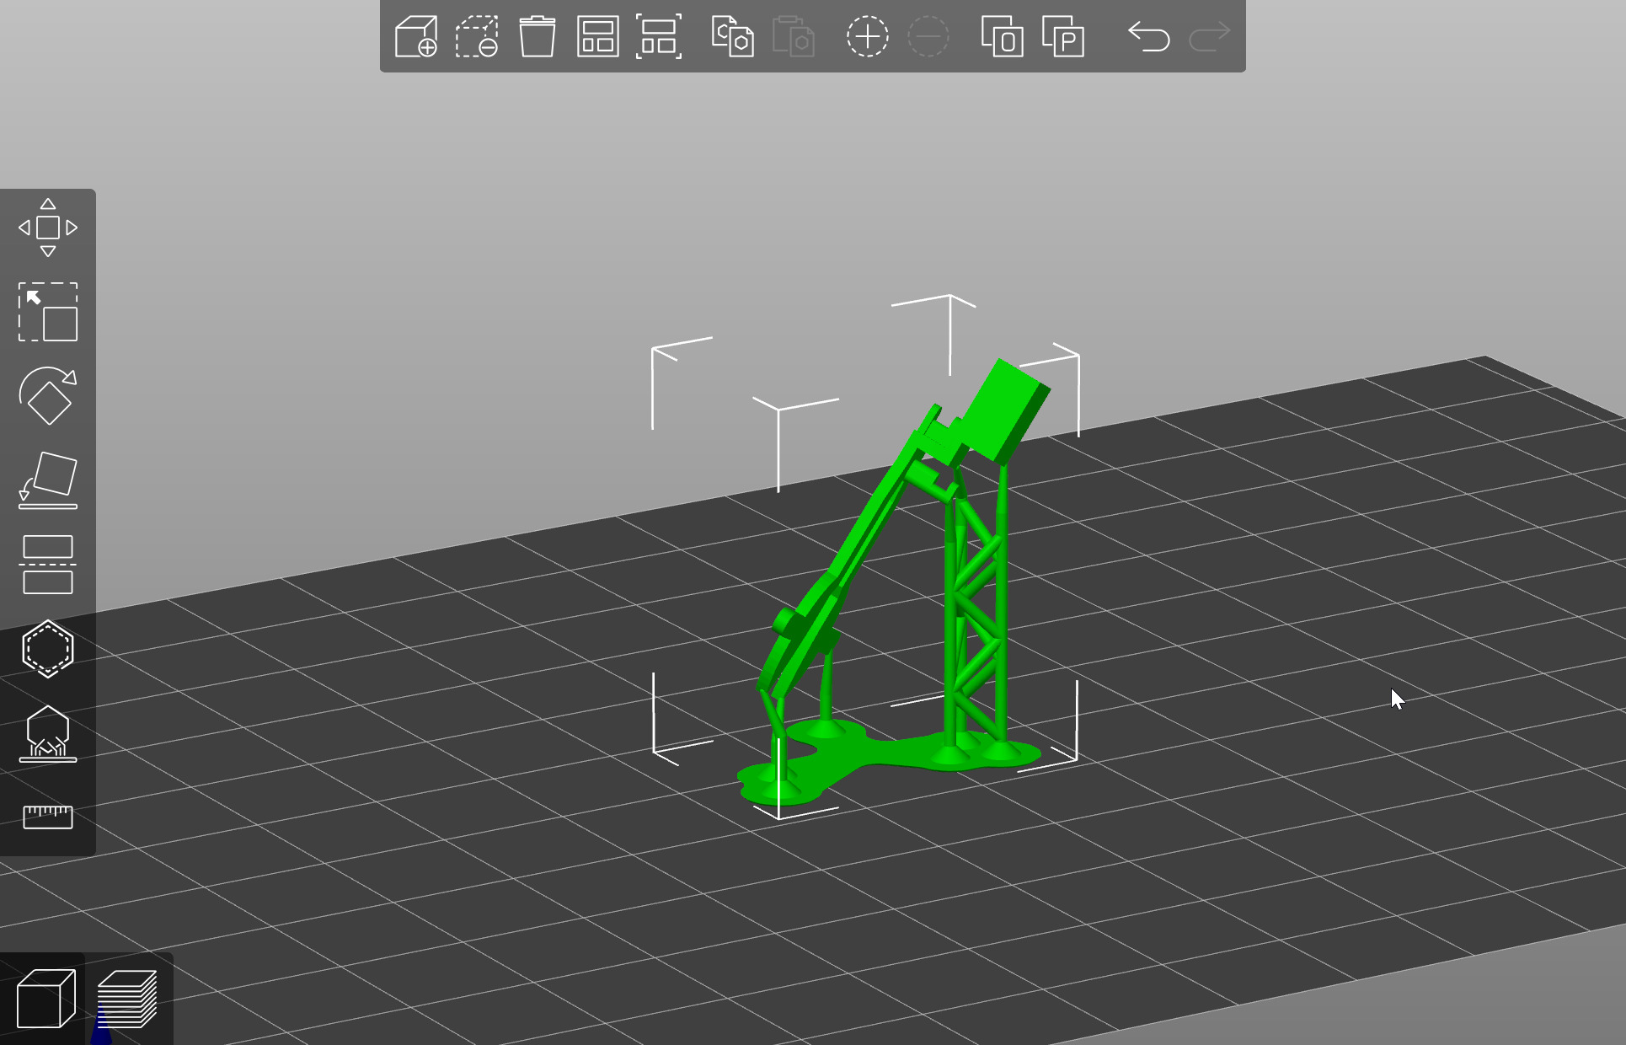Click the Arrange objects icon

click(x=597, y=37)
